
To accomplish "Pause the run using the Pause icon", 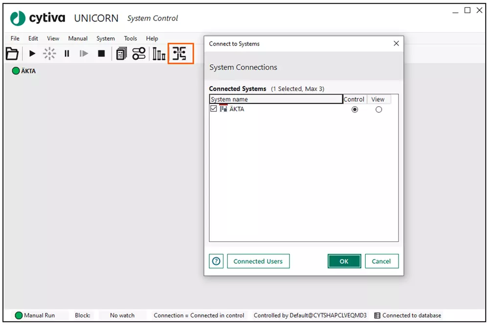I will 67,53.
